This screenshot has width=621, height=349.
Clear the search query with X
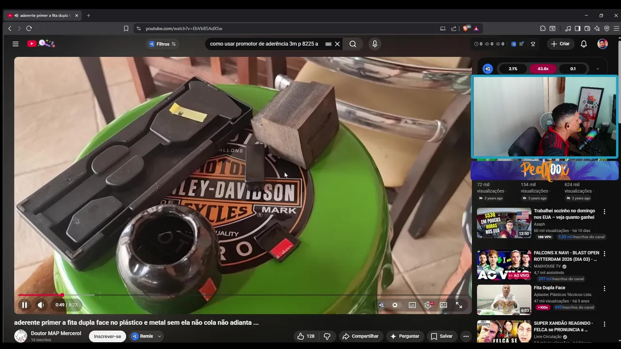click(337, 44)
